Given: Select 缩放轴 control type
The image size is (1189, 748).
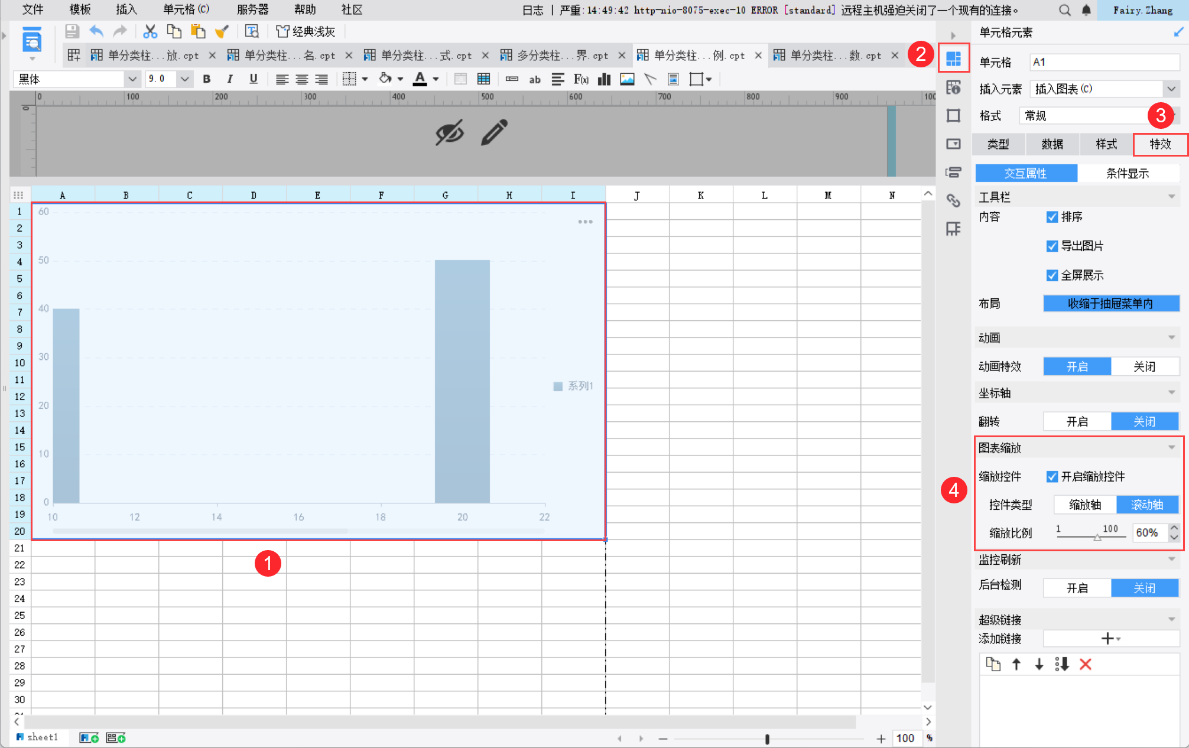Looking at the screenshot, I should click(1084, 505).
